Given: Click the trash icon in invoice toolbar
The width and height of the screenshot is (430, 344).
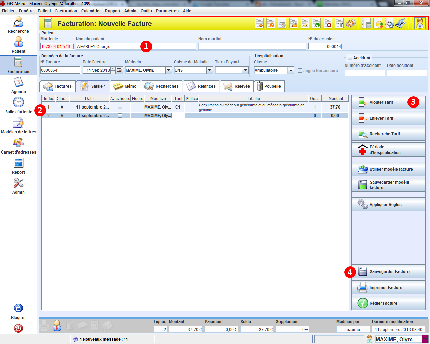Looking at the screenshot, I should click(339, 24).
